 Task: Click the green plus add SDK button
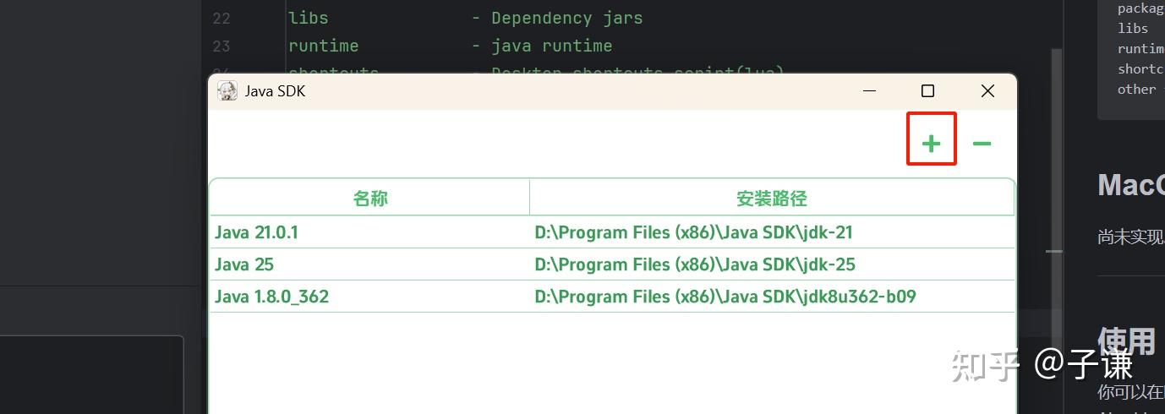(931, 144)
